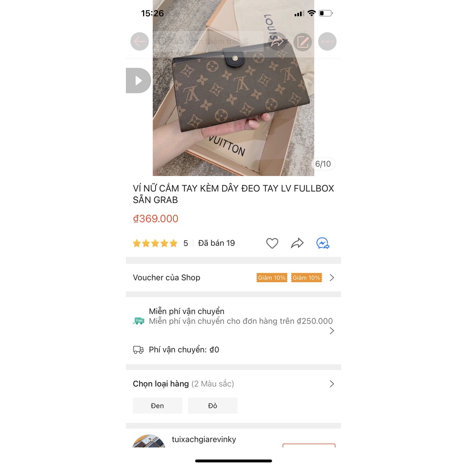The height and width of the screenshot is (467, 467).
Task: Play the product video
Action: (x=138, y=80)
